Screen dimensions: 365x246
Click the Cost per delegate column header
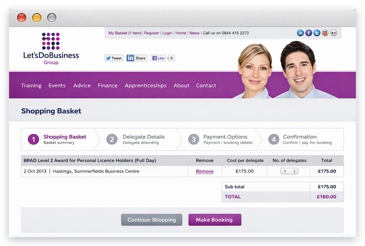[x=245, y=160]
